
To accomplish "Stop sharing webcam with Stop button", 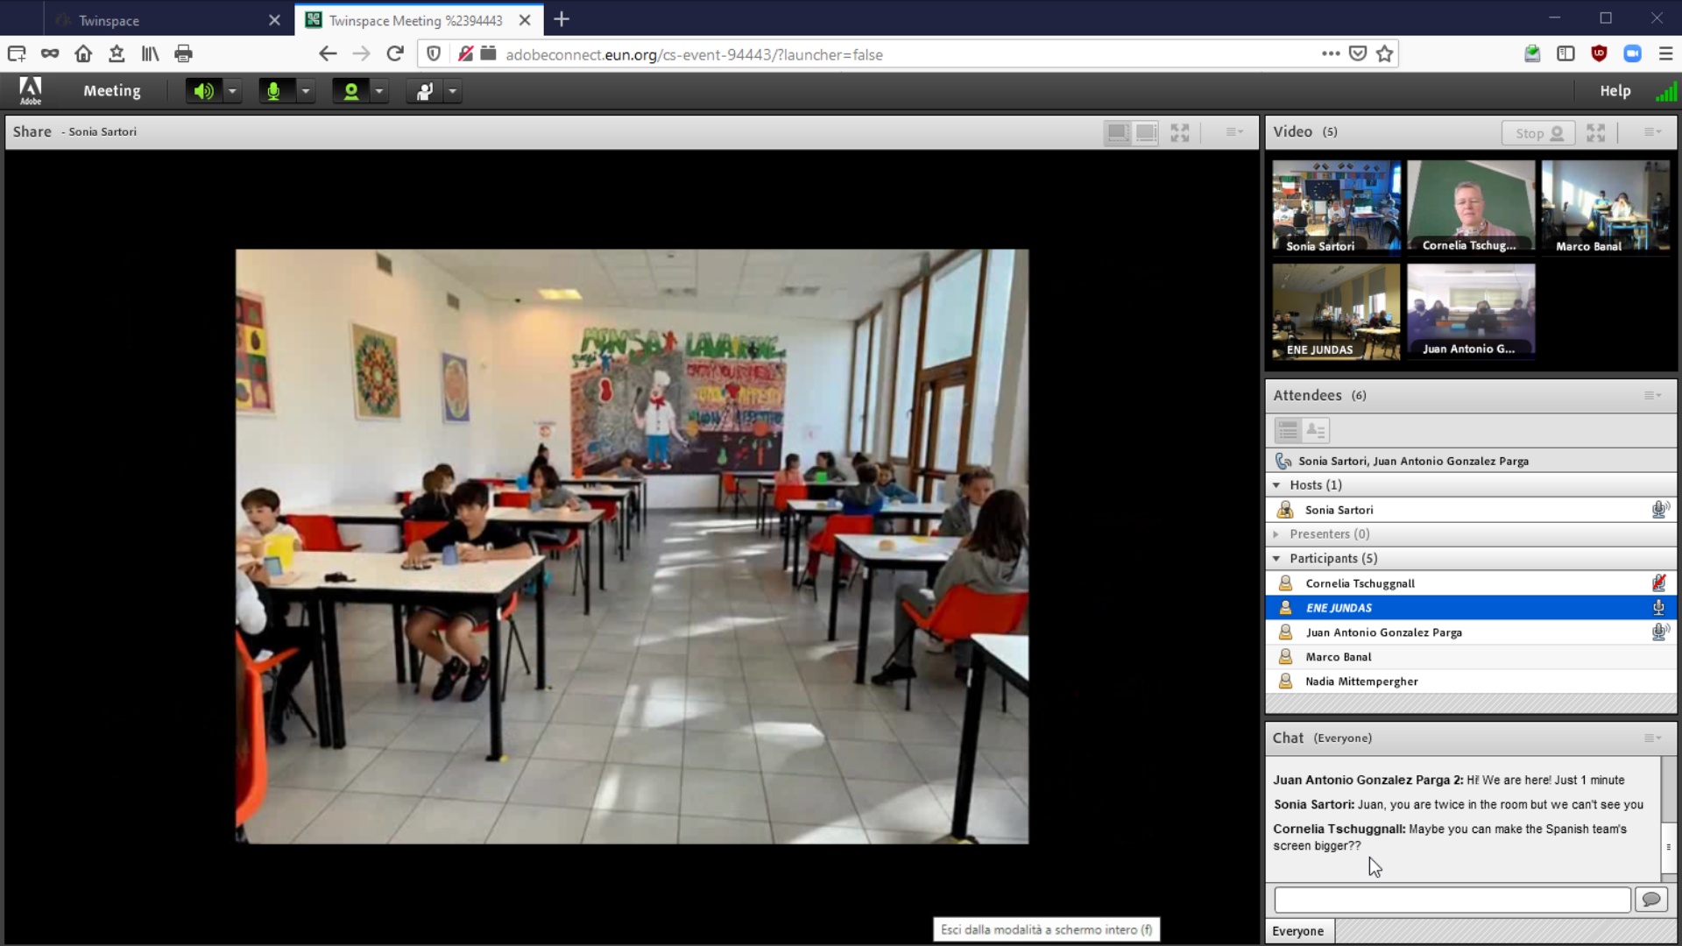I will [x=1538, y=133].
